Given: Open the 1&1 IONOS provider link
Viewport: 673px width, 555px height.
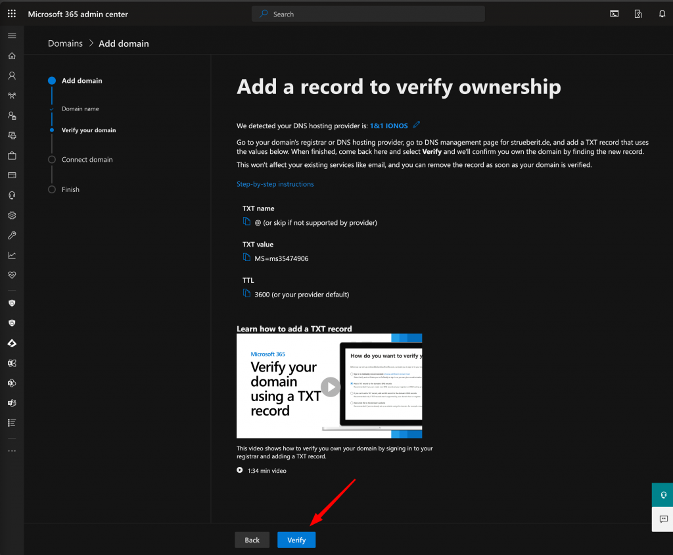Looking at the screenshot, I should [x=388, y=126].
